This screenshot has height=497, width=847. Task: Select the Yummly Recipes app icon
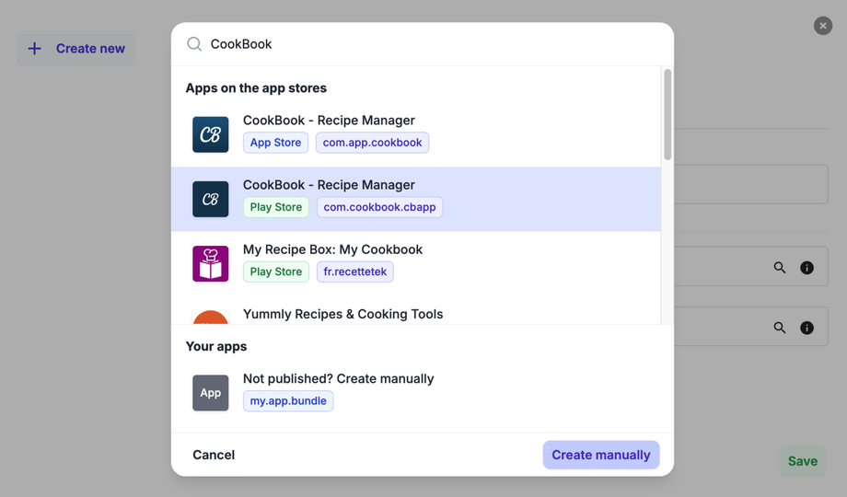tap(210, 318)
